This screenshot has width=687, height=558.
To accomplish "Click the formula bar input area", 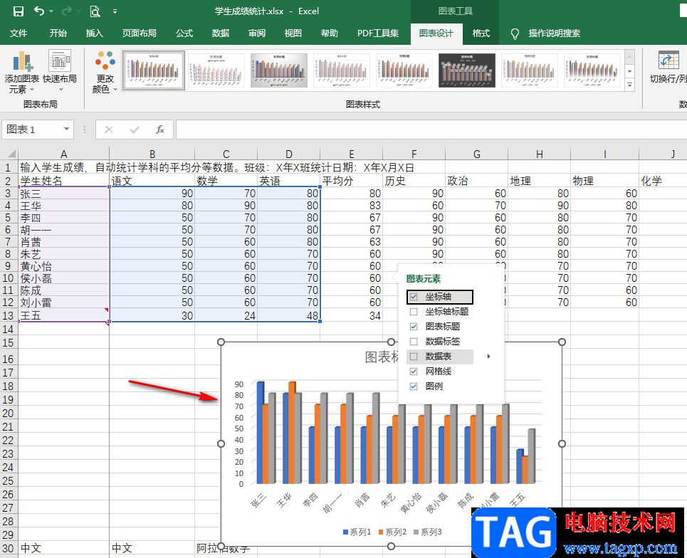I will pos(431,130).
